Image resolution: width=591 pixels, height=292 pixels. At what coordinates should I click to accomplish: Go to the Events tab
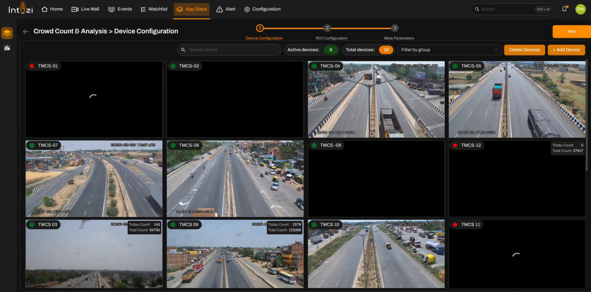coord(120,9)
